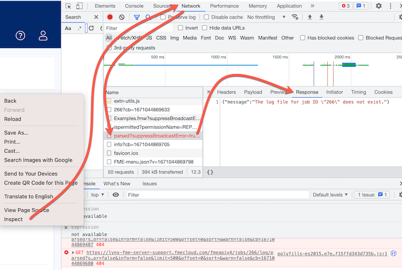Select the Response tab
Screen dimensions: 402x270
307,92
